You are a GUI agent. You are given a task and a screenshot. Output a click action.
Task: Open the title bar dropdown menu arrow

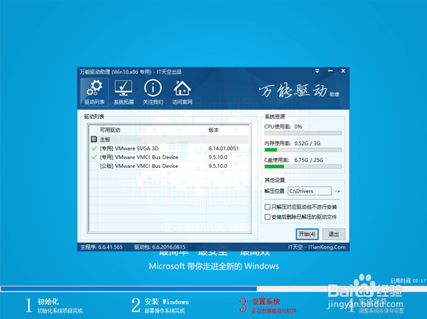(x=317, y=71)
